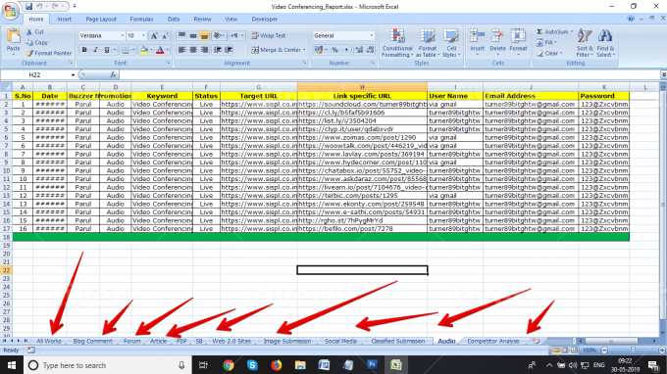Decrease the font size
This screenshot has height=374, width=667.
tap(165, 35)
